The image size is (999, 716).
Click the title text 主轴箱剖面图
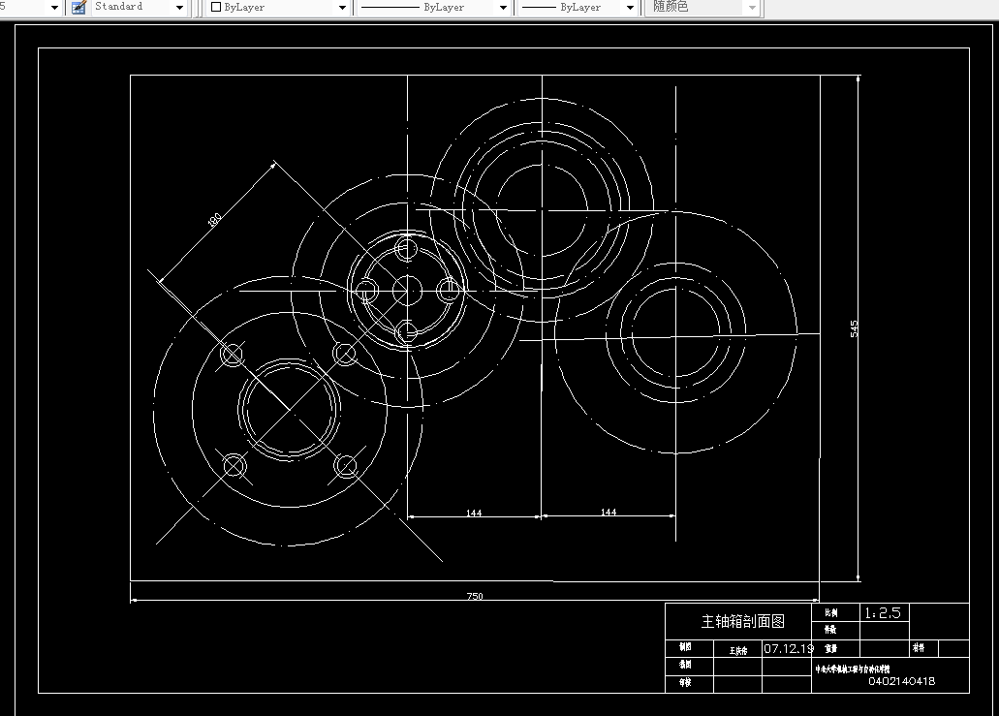743,621
